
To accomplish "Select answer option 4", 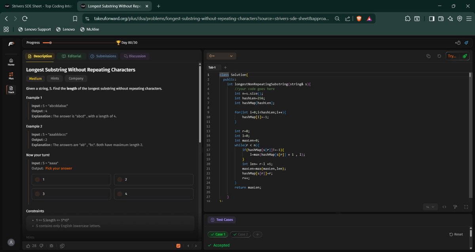I will [x=154, y=194].
